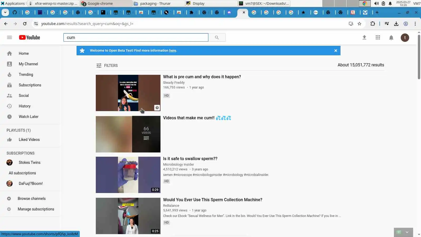421x237 pixels.
Task: Open the Steady Freddy channel link
Action: [x=174, y=83]
